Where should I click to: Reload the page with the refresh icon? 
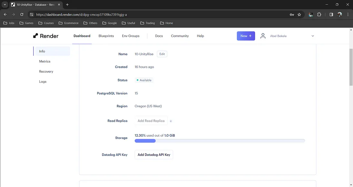click(21, 14)
